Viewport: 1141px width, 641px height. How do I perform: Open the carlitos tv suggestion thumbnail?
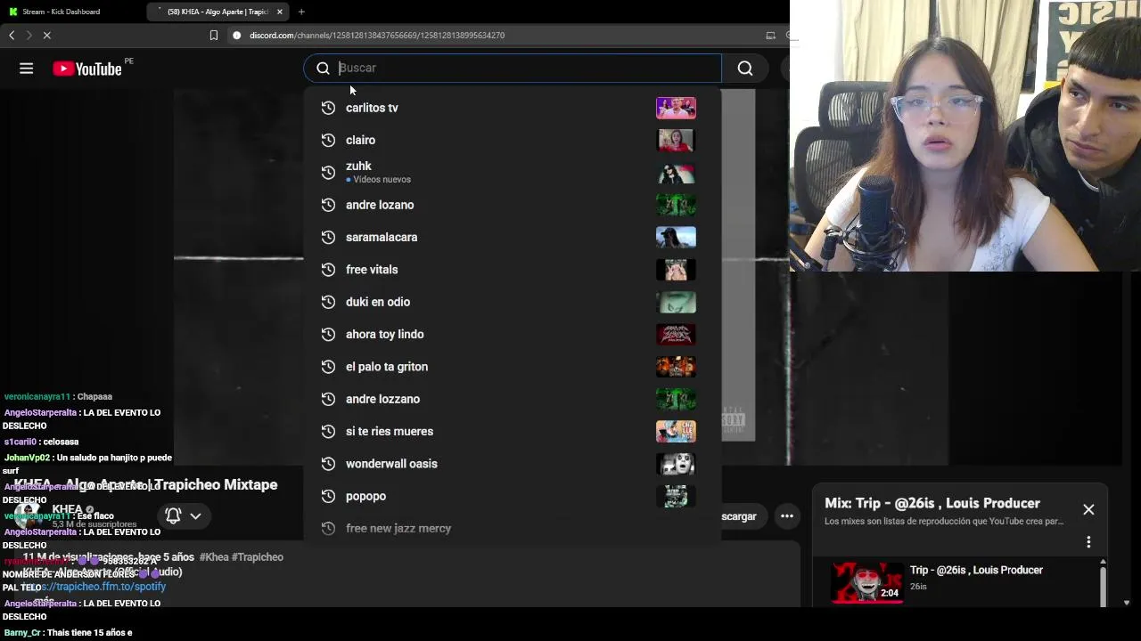676,108
